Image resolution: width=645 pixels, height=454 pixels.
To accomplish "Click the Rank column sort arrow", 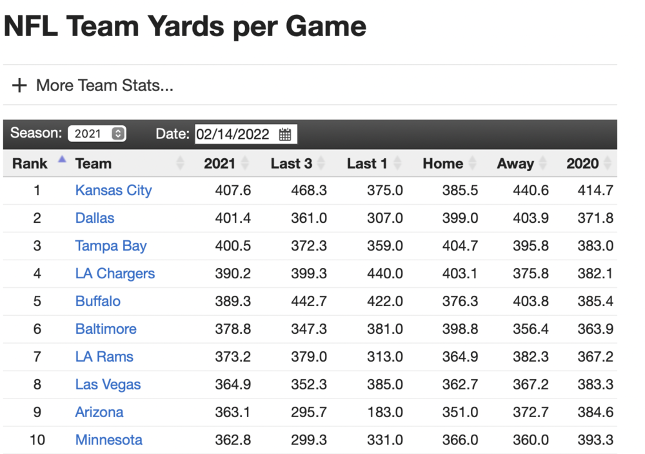I will [62, 160].
